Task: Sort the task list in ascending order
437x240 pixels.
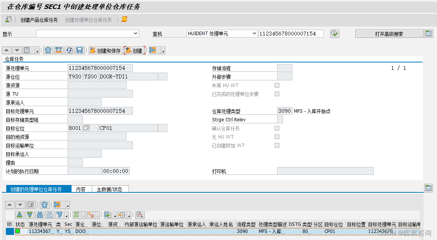Action: tap(18, 215)
